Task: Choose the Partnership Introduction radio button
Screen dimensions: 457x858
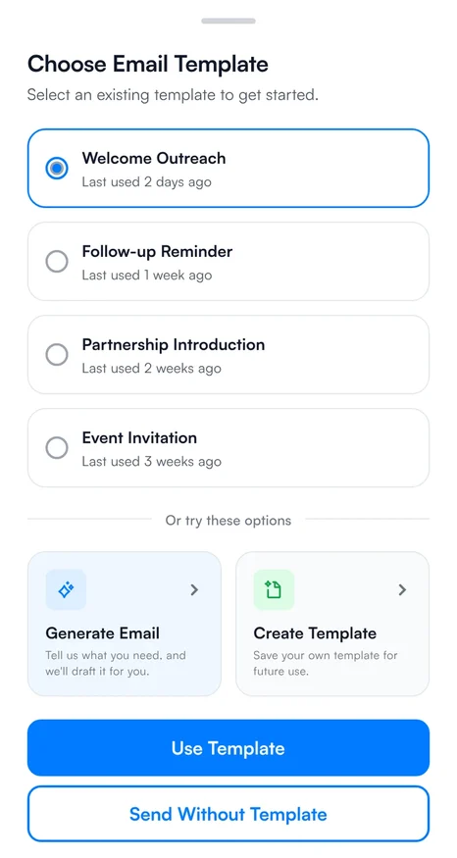Action: pos(57,355)
